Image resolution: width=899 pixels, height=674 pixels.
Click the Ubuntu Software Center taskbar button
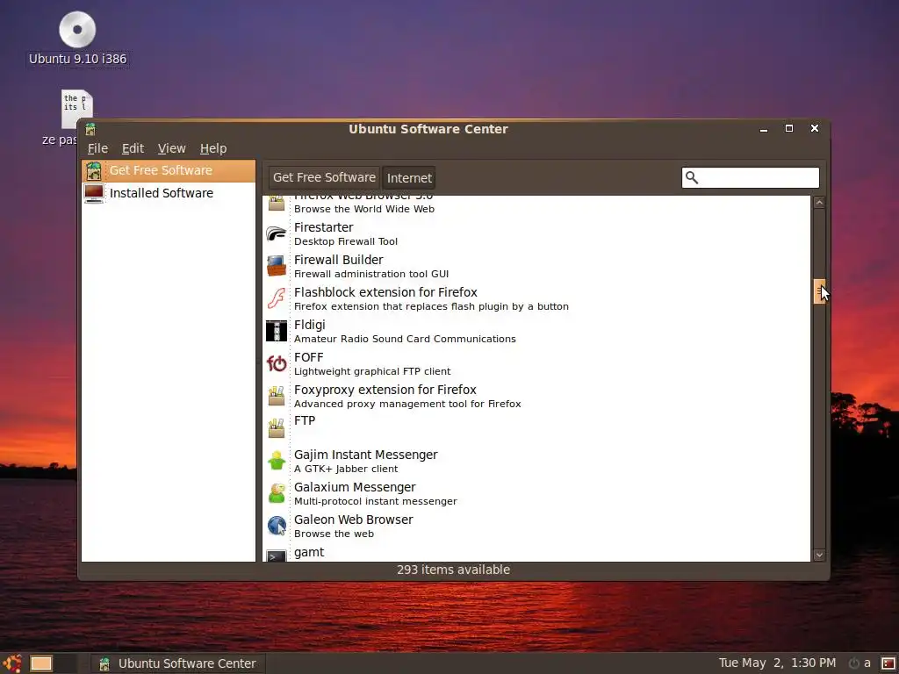click(177, 663)
